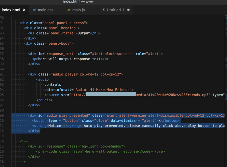Place cursor on the 'Output' panel title text
227x167 pixels.
(84, 33)
